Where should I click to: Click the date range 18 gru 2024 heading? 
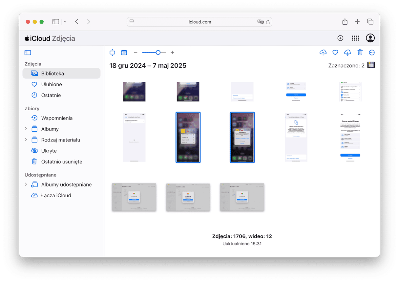click(x=148, y=66)
